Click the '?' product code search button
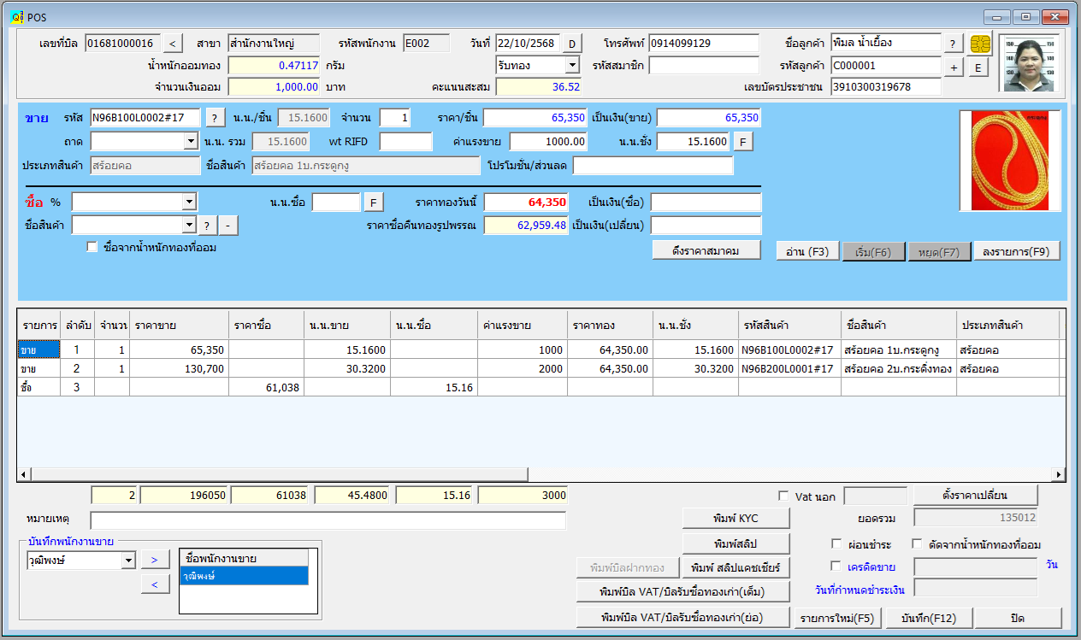 [215, 118]
